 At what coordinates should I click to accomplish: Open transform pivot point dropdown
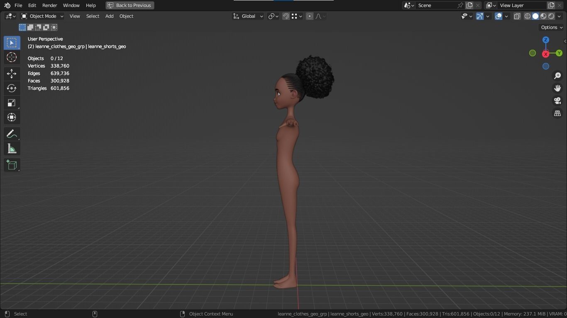click(x=273, y=16)
